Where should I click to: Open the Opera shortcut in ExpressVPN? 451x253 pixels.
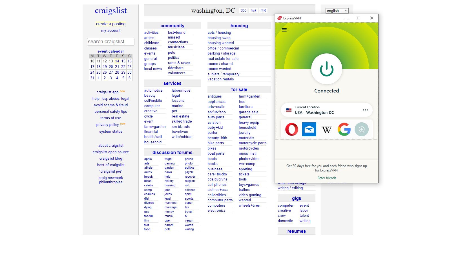coord(292,129)
